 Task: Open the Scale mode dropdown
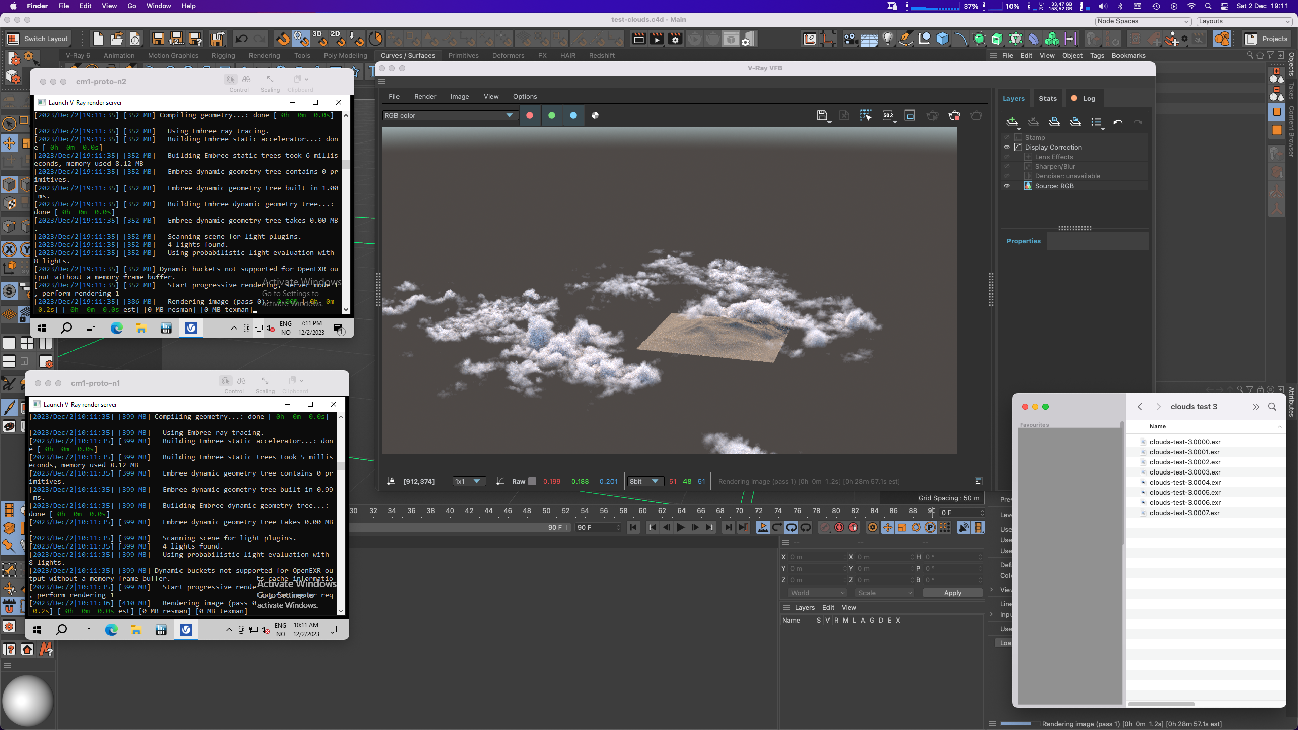tap(885, 593)
